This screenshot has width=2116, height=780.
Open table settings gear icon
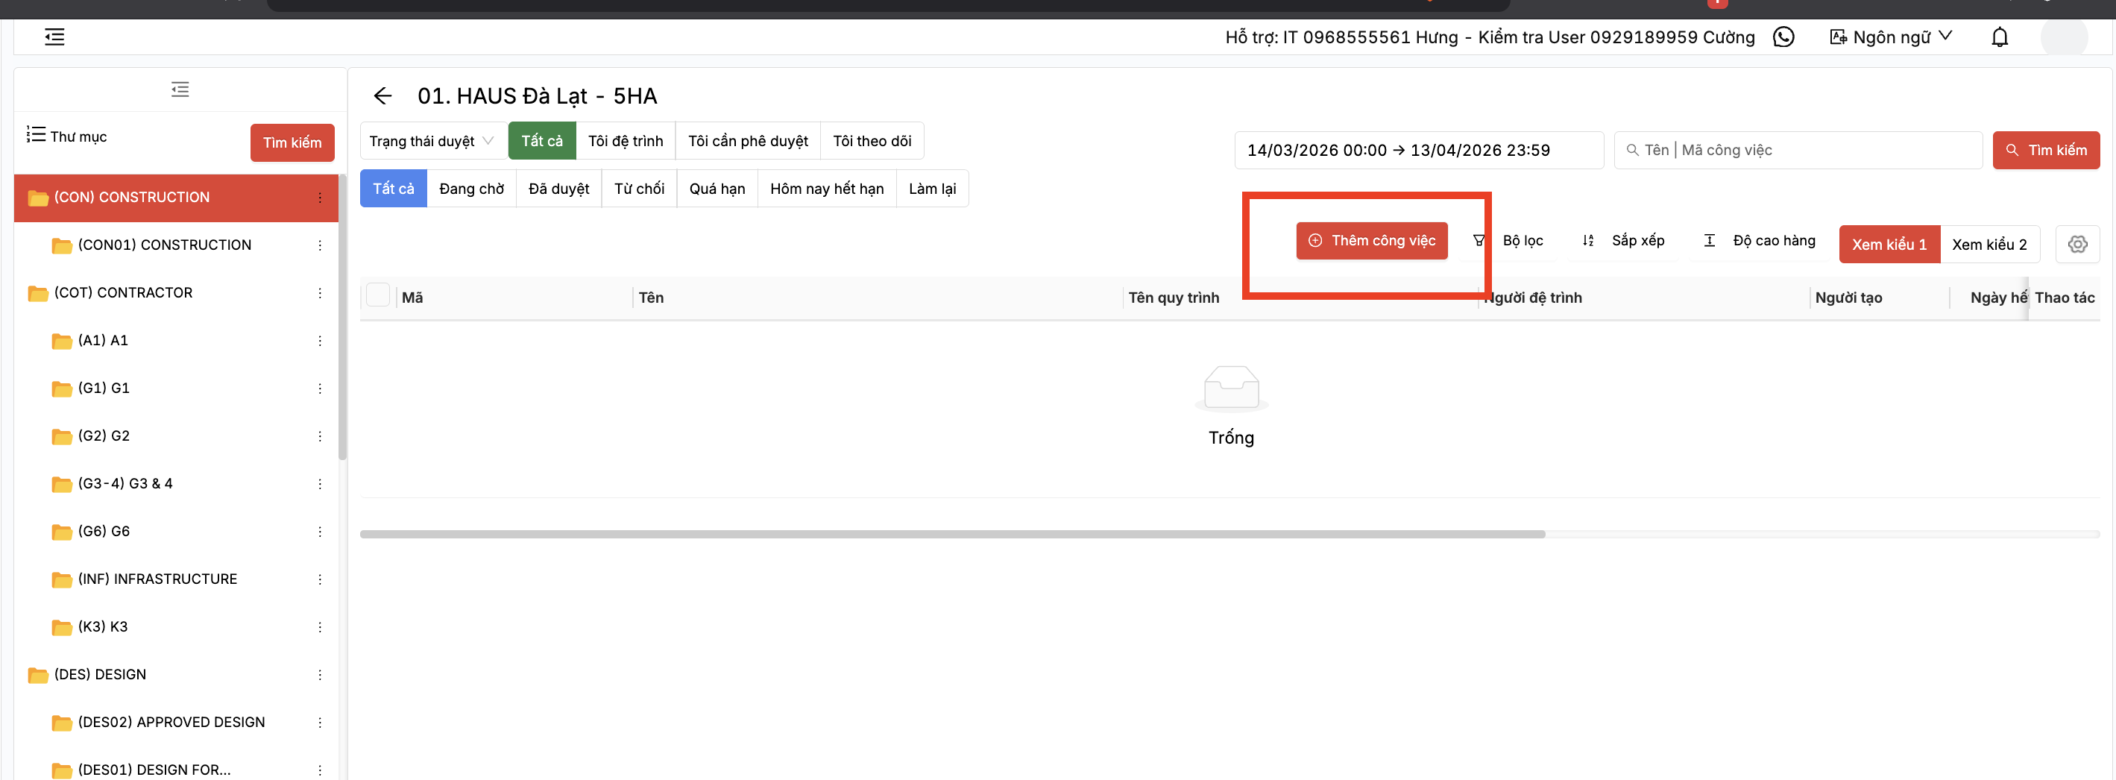point(2076,244)
